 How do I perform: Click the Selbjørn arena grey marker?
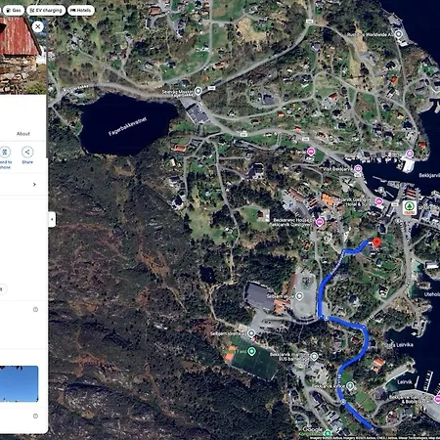[x=299, y=296]
